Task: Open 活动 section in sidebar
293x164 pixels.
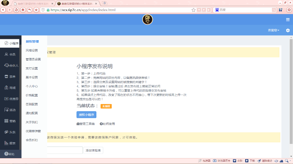Action: click(10, 110)
